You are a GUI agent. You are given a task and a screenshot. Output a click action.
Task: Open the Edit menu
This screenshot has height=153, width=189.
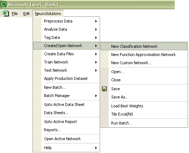click(x=26, y=14)
